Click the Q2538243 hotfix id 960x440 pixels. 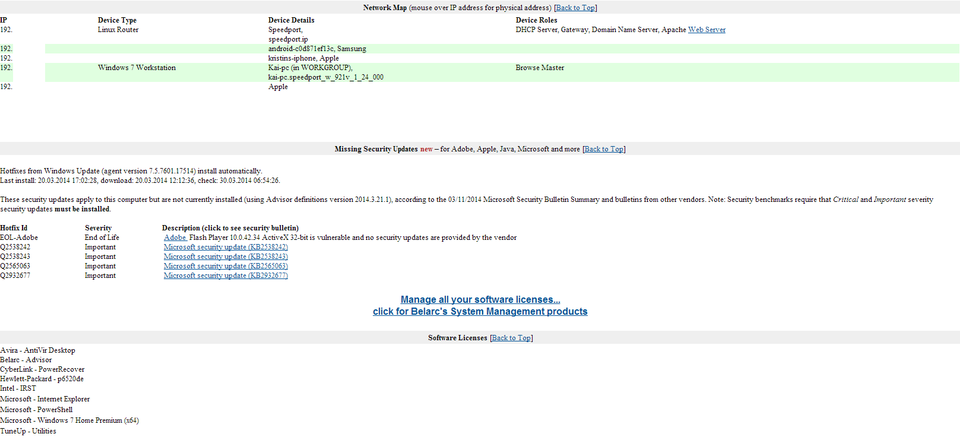(15, 257)
